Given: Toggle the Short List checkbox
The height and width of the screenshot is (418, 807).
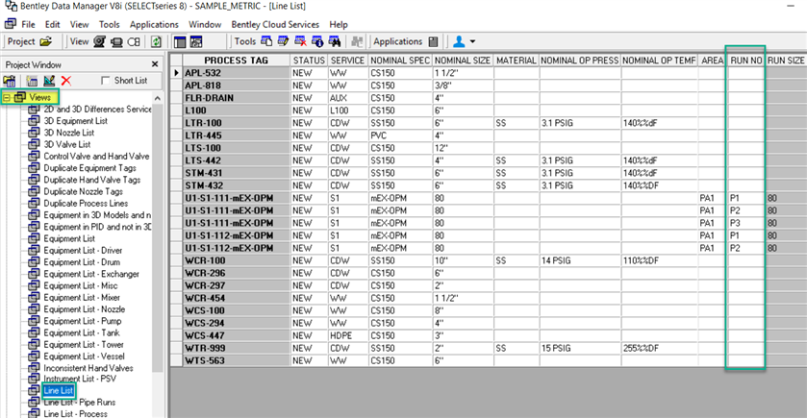Looking at the screenshot, I should click(106, 80).
